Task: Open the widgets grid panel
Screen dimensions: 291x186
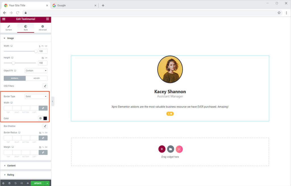Action: (47, 19)
